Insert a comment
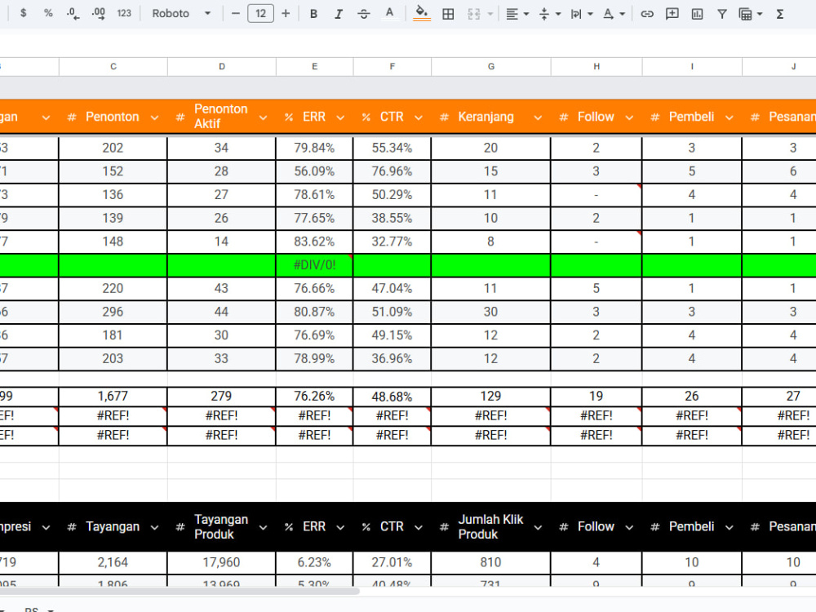Viewport: 816px width, 612px height. pyautogui.click(x=672, y=14)
